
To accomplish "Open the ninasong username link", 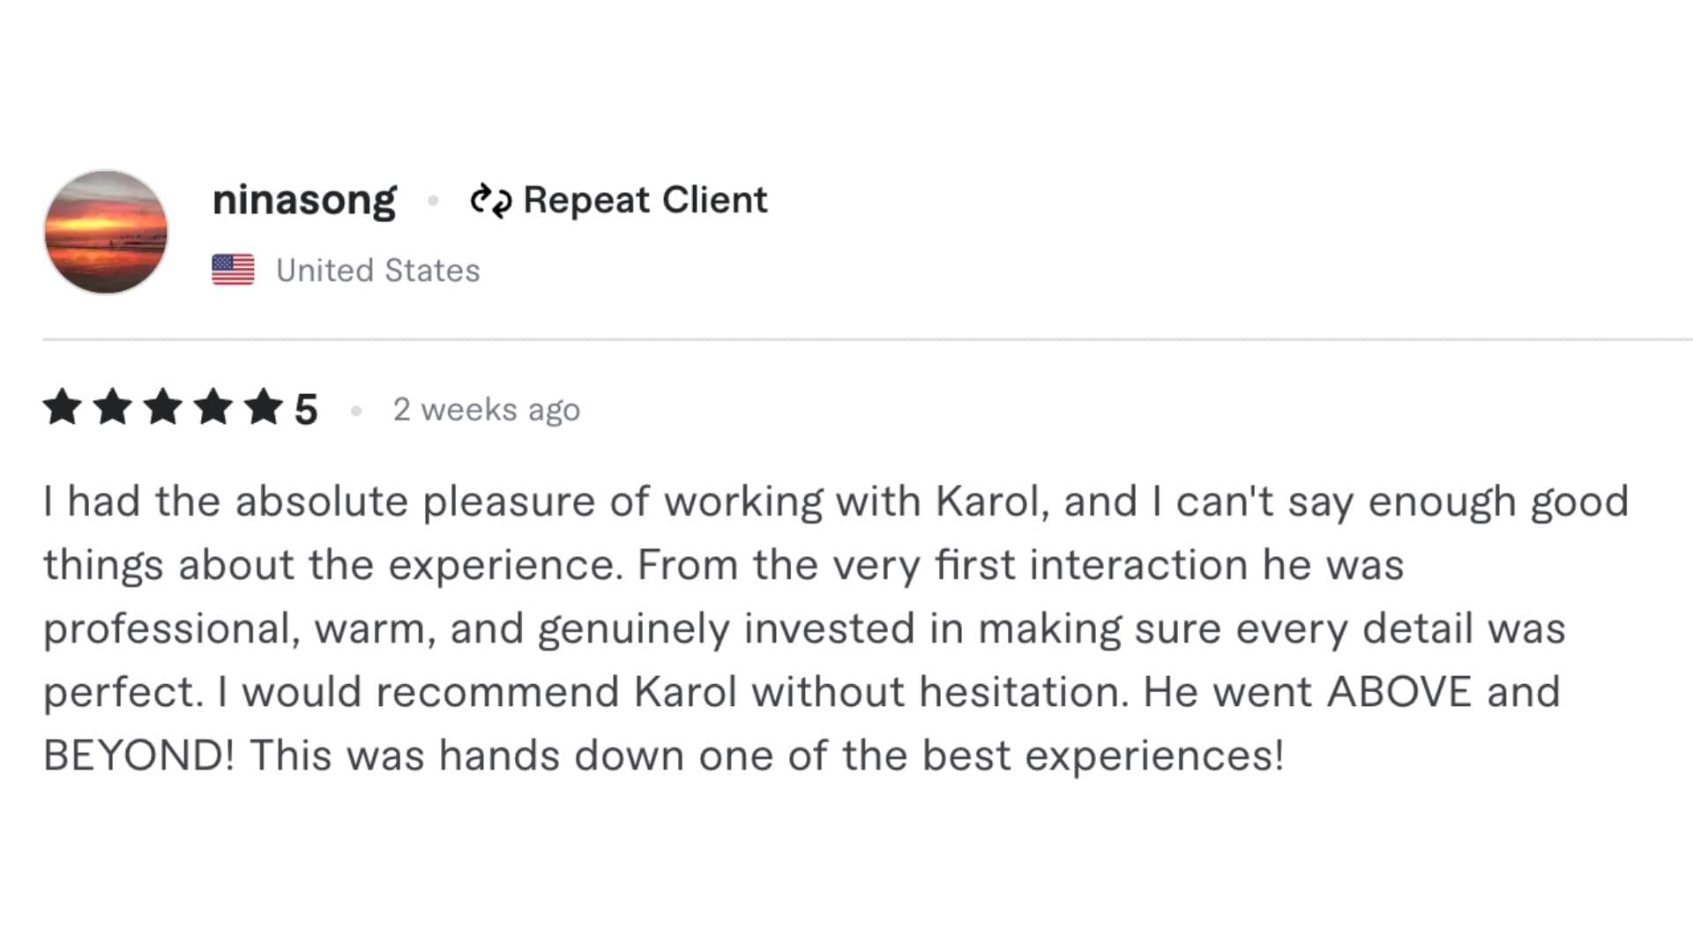I will pos(304,201).
